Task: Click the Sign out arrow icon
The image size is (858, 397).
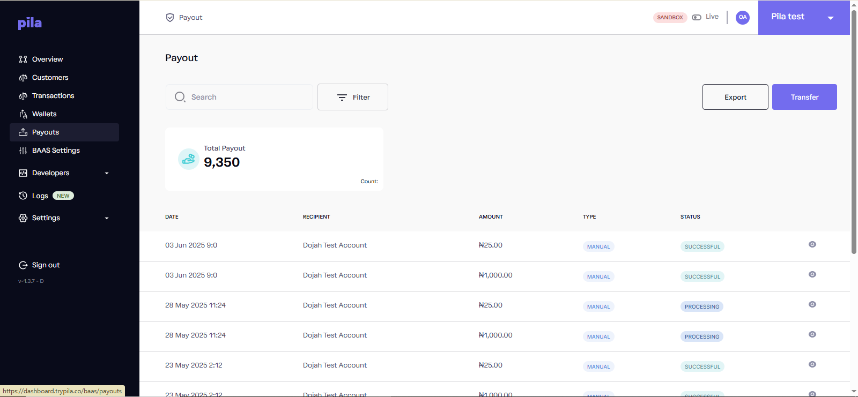Action: [23, 265]
